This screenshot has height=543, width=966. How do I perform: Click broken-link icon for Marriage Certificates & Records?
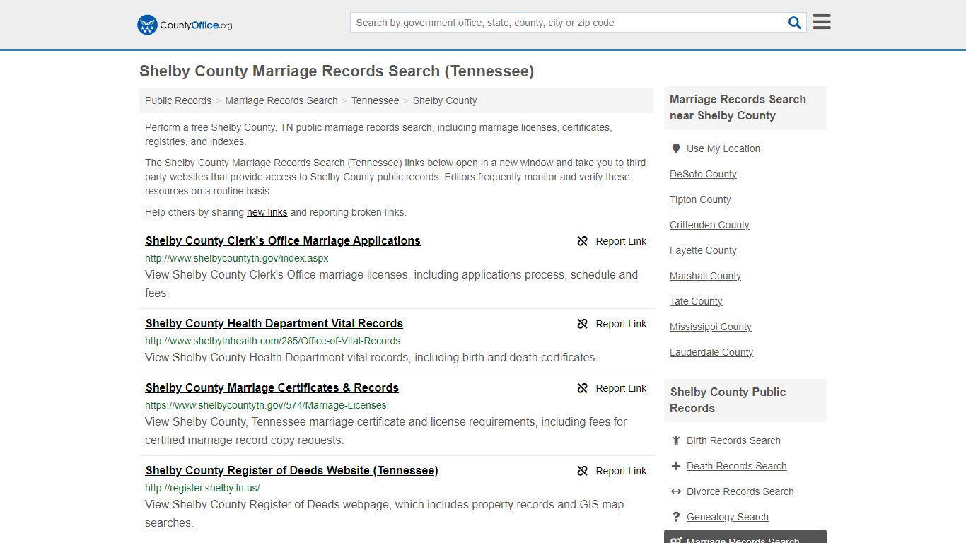coord(583,388)
